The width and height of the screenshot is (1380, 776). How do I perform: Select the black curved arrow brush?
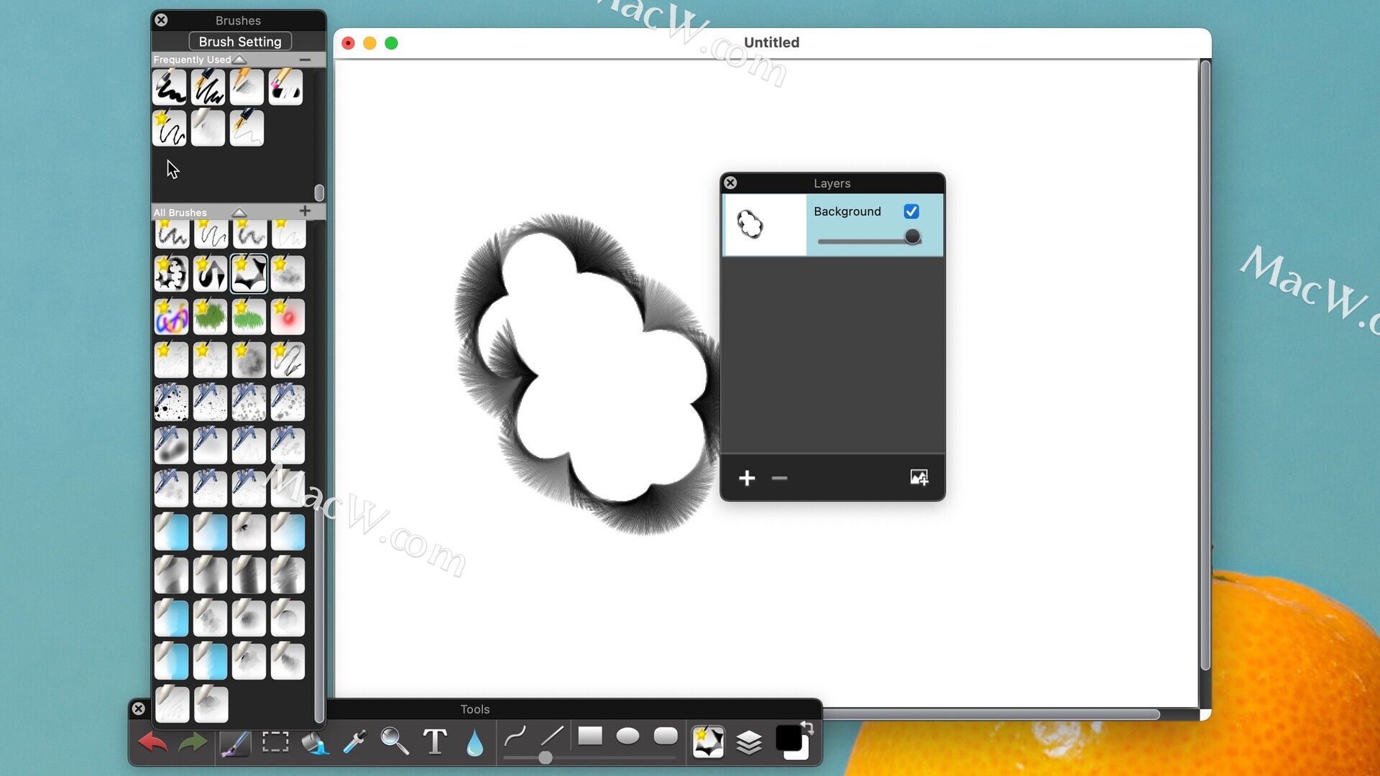pos(210,274)
